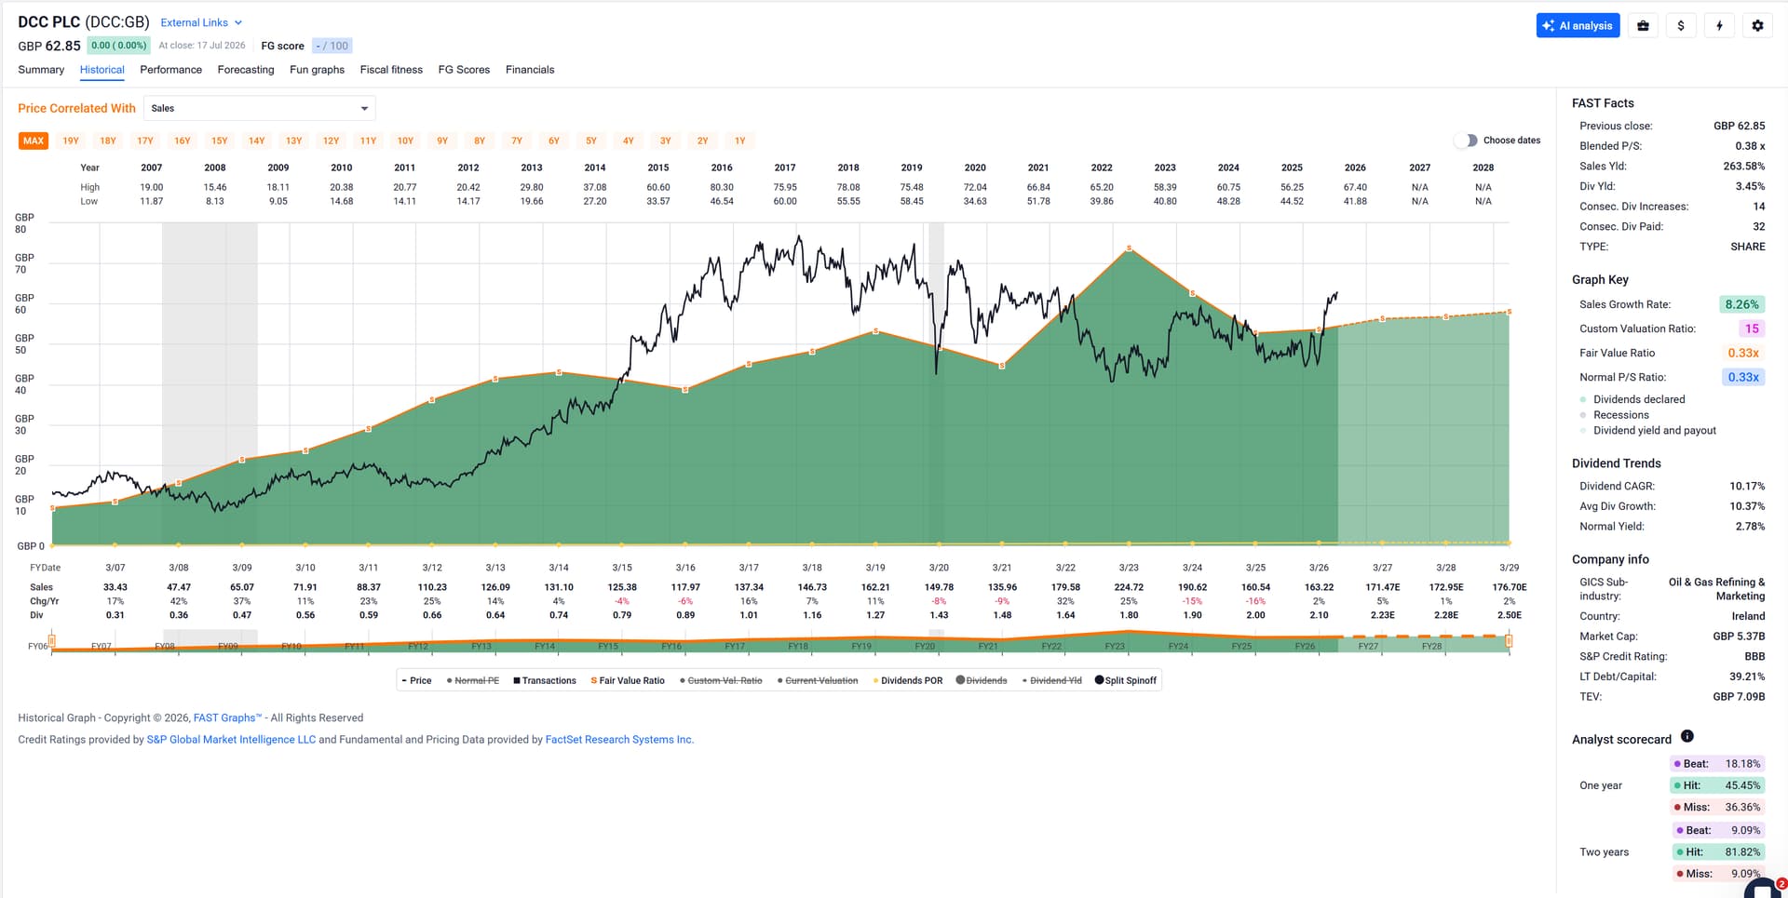
Task: Click the one year Beat 18.18% bar
Action: pos(1718,764)
